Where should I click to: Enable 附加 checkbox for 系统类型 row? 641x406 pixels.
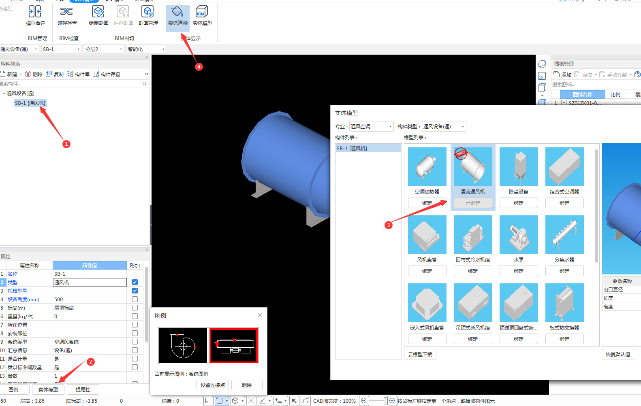click(135, 342)
